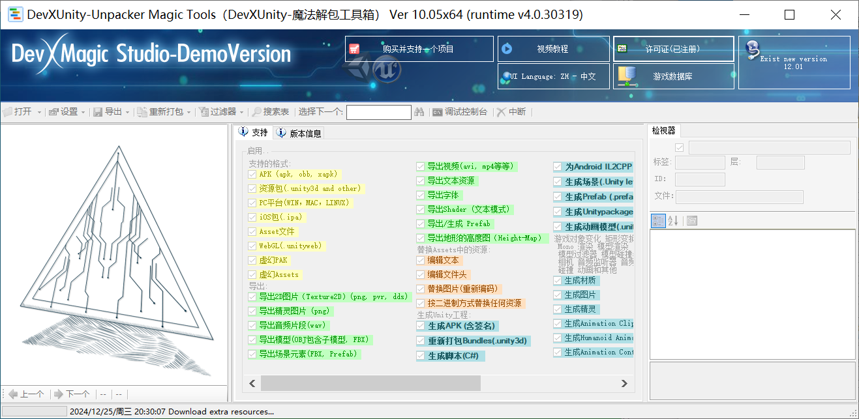Toggle the 编辑文本 checkbox
Screen dimensions: 859x419
(x=421, y=260)
